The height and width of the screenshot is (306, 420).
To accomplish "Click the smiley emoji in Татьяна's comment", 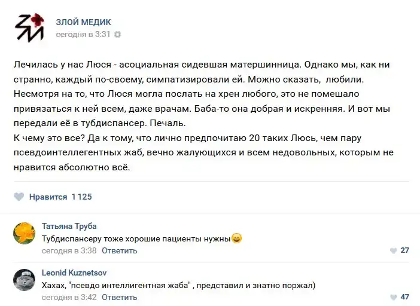I will 236,238.
